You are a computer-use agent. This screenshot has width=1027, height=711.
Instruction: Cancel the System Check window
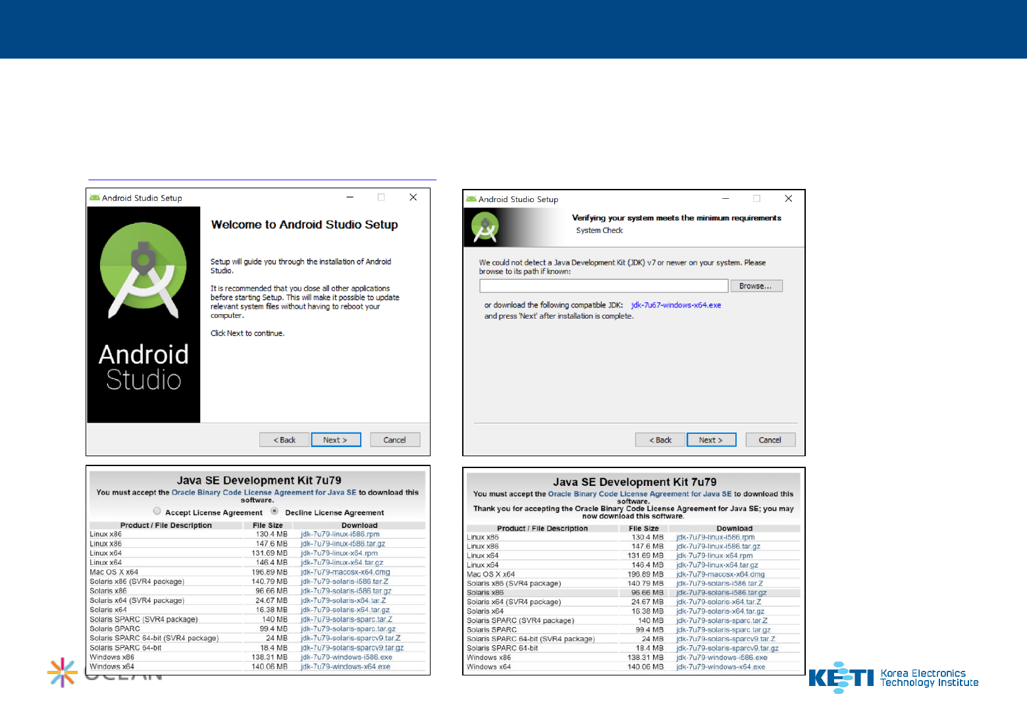[770, 440]
